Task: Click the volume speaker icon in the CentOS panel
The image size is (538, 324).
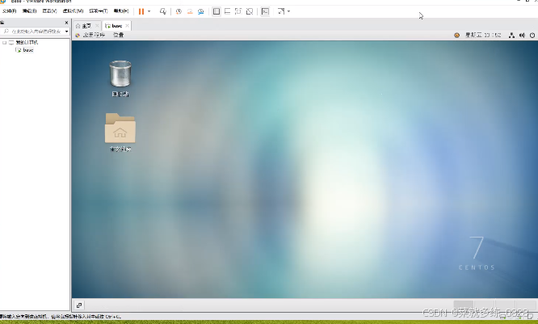Action: (x=522, y=35)
